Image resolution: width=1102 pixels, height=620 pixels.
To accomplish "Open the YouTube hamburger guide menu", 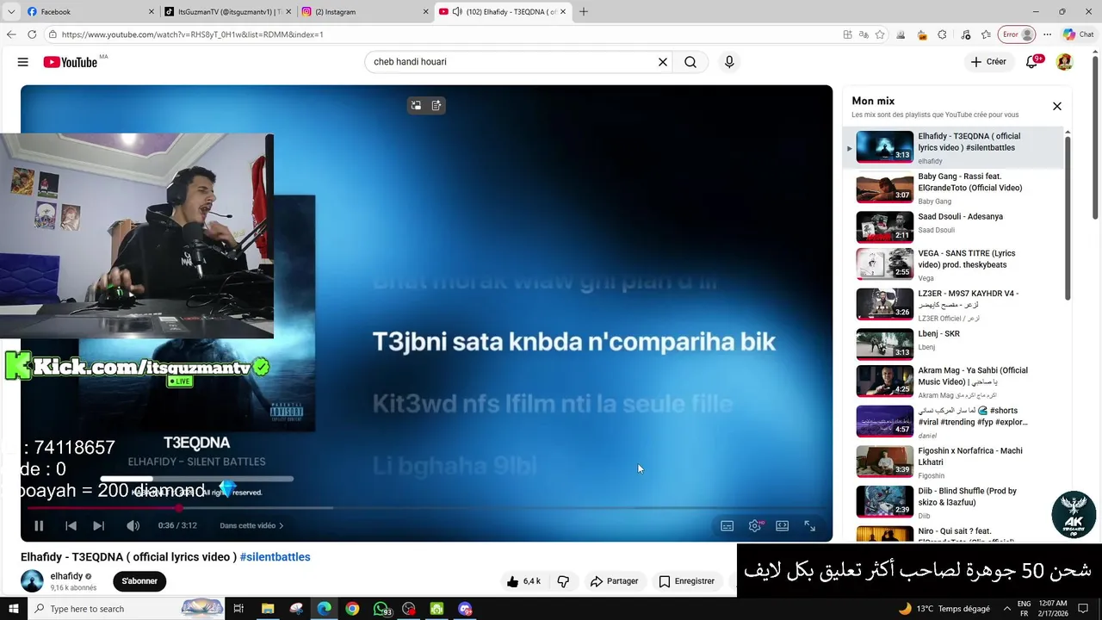I will coord(23,62).
